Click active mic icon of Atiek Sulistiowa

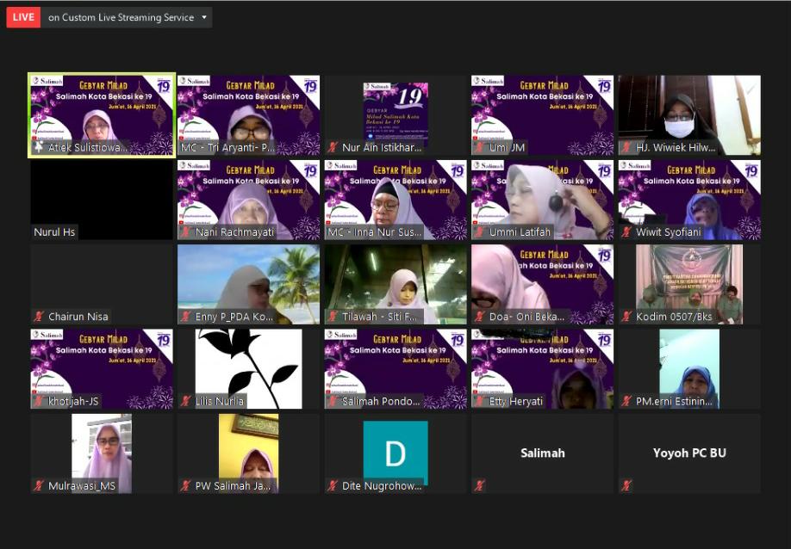point(39,147)
